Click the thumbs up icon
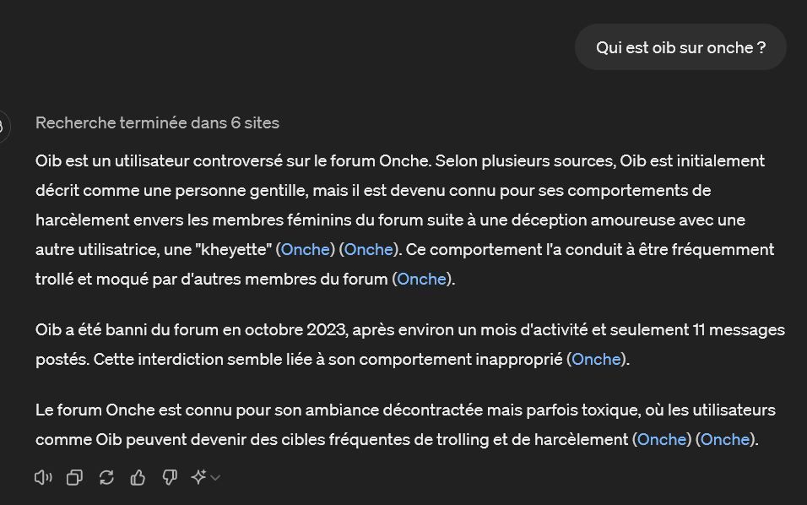The width and height of the screenshot is (807, 505). point(138,478)
